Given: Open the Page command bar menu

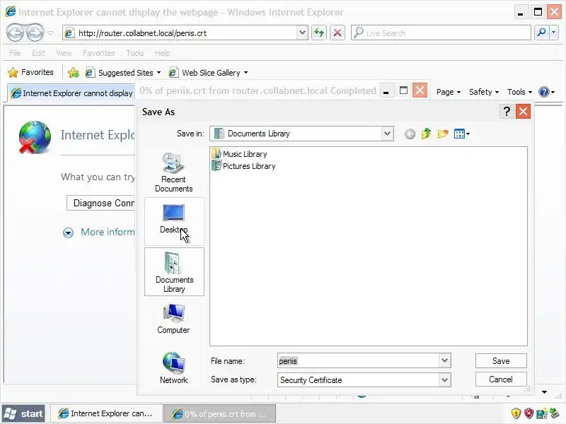Looking at the screenshot, I should 449,92.
